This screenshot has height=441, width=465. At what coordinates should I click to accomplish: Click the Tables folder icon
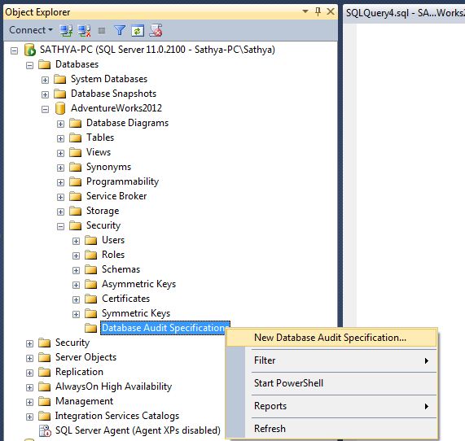point(75,138)
